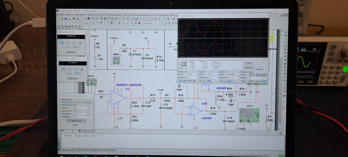Set trigger mode to Норм

tap(251, 81)
